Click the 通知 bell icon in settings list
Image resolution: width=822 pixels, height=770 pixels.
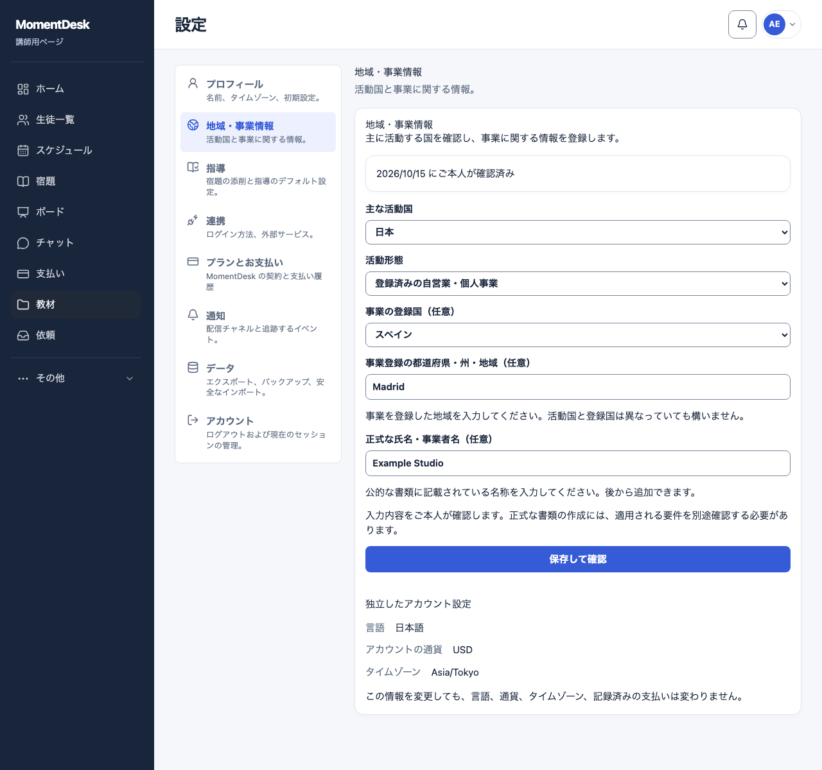[193, 315]
